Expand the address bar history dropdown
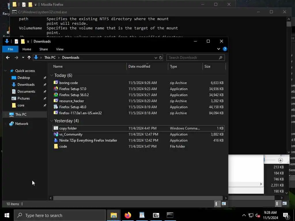This screenshot has width=295, height=221. (156, 58)
